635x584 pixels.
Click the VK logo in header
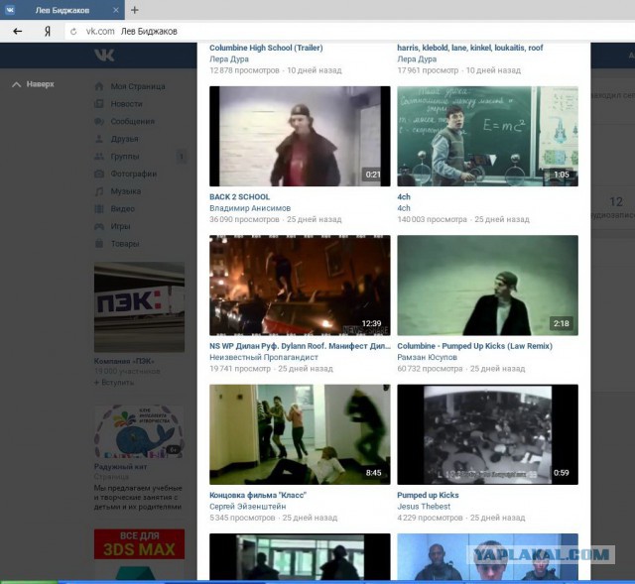(x=104, y=56)
